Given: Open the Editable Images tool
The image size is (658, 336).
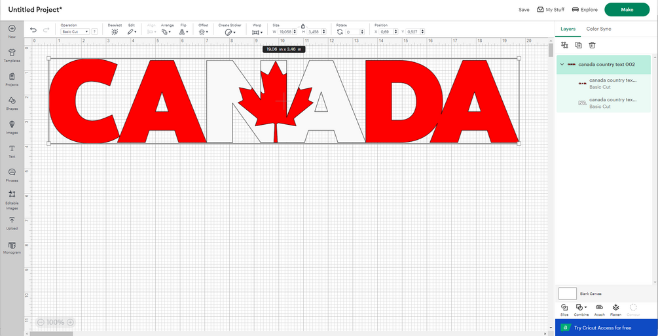Looking at the screenshot, I should 12,200.
